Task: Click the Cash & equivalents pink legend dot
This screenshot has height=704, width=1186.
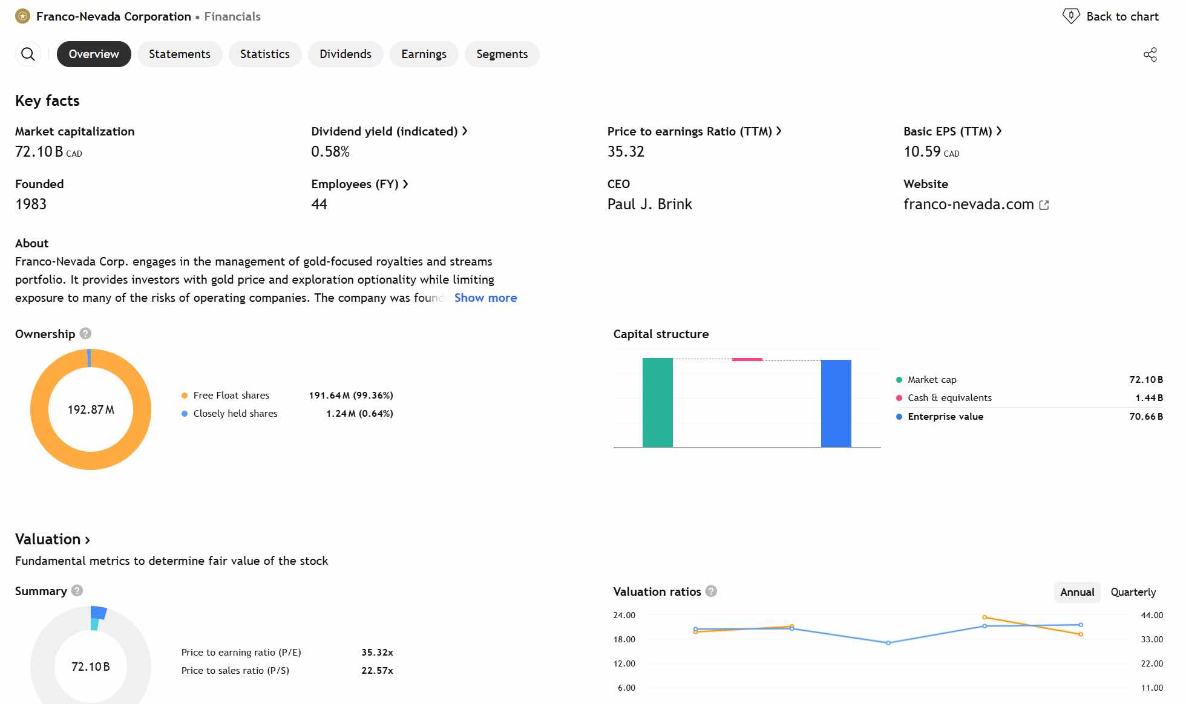Action: (899, 398)
